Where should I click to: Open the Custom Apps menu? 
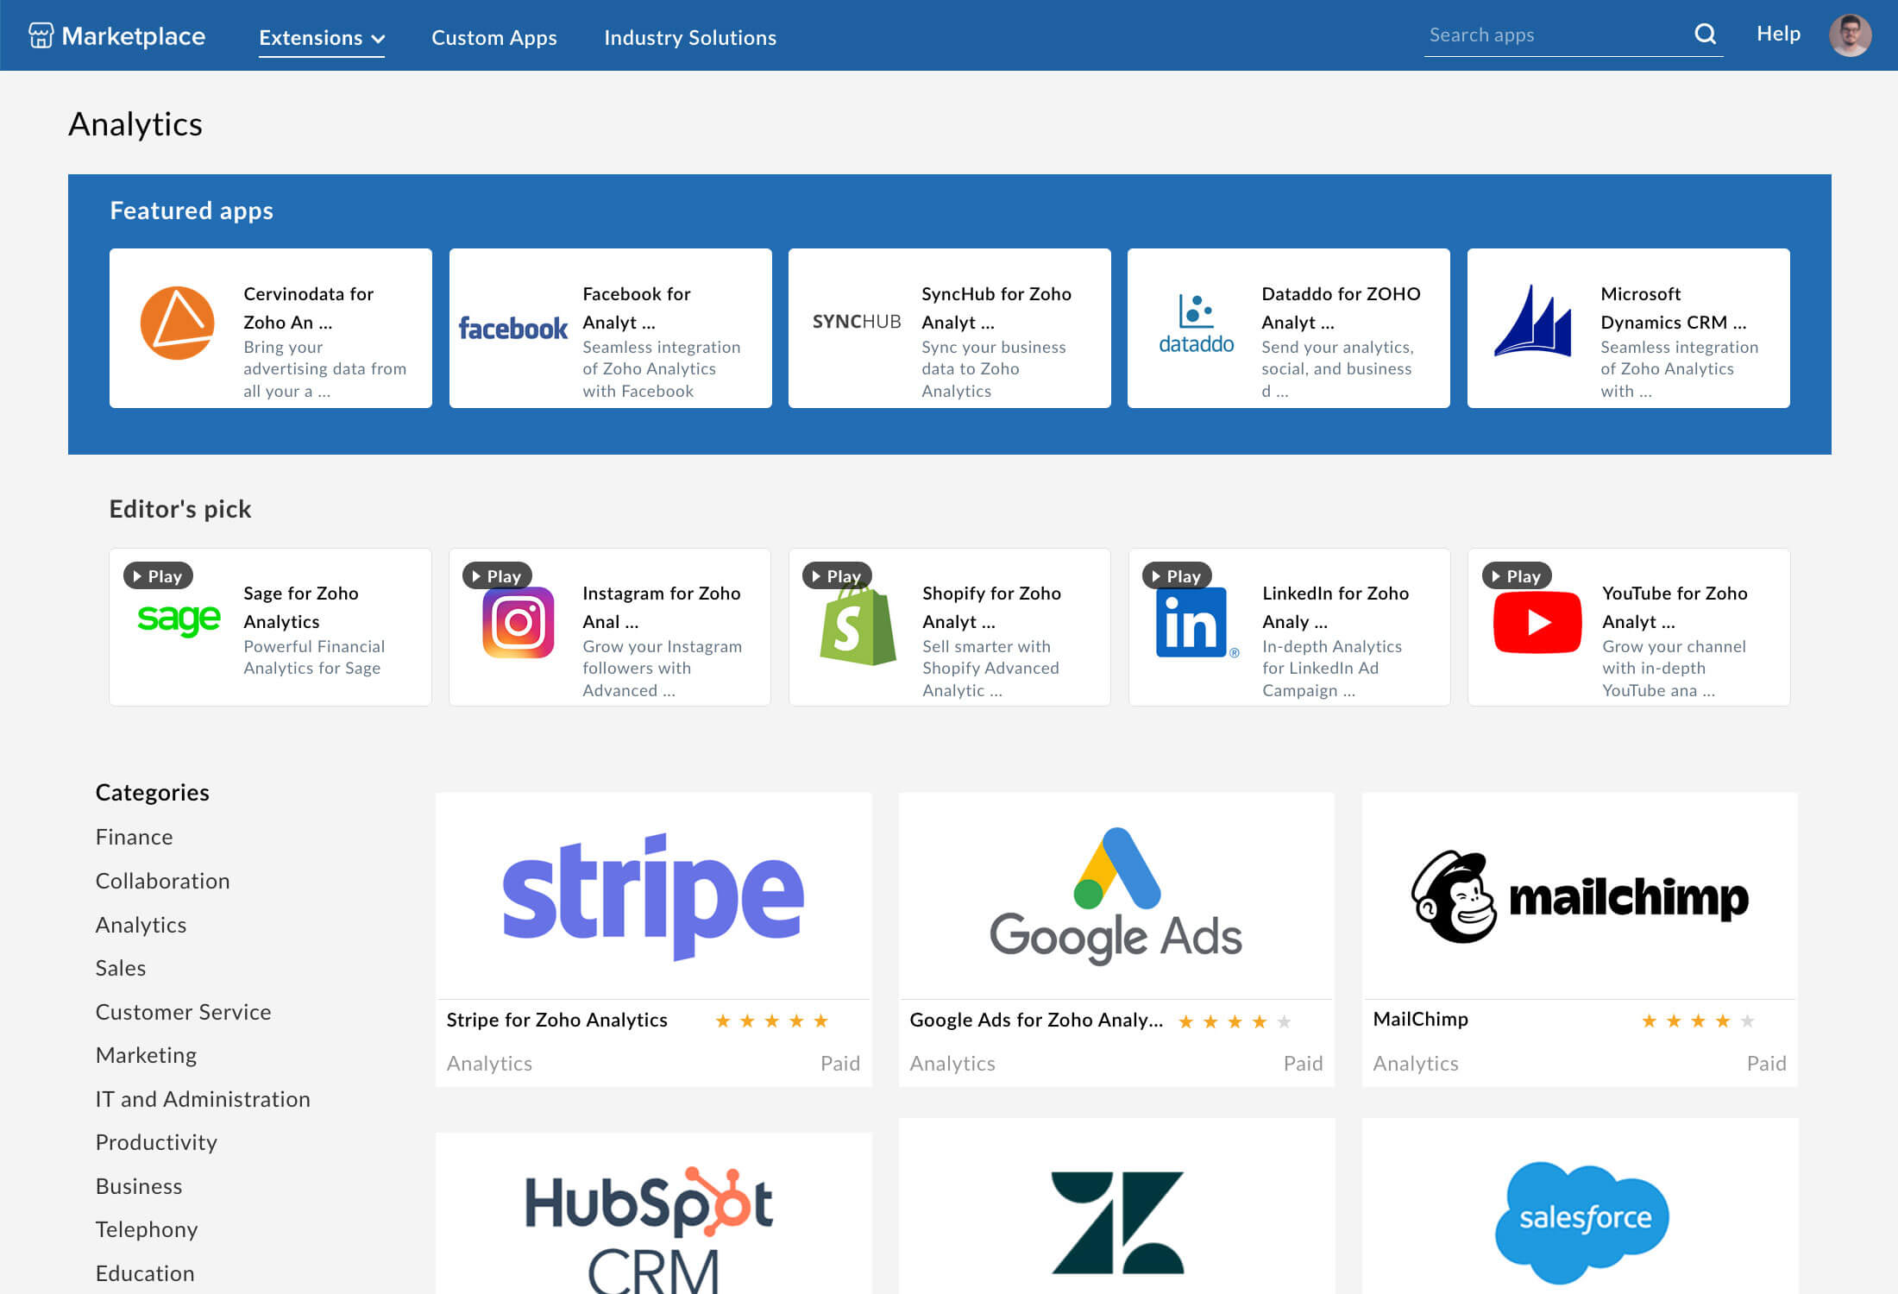pos(493,37)
